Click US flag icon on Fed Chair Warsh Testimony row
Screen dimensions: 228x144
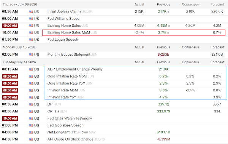(x=31, y=118)
